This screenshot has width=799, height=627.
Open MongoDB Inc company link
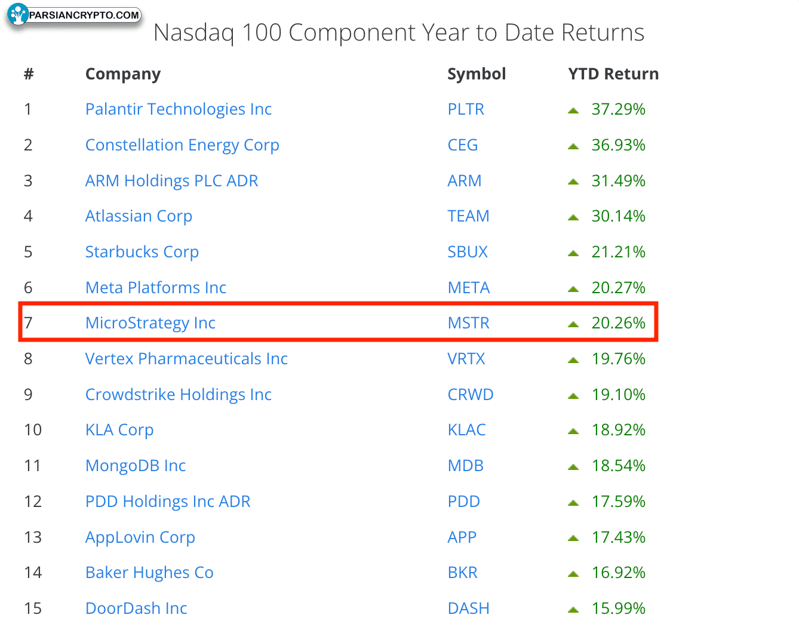click(136, 466)
